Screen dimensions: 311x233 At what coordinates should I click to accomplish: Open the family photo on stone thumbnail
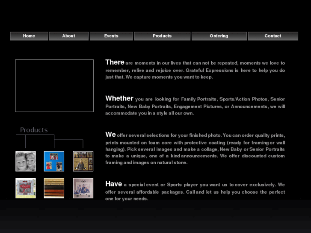83,188
